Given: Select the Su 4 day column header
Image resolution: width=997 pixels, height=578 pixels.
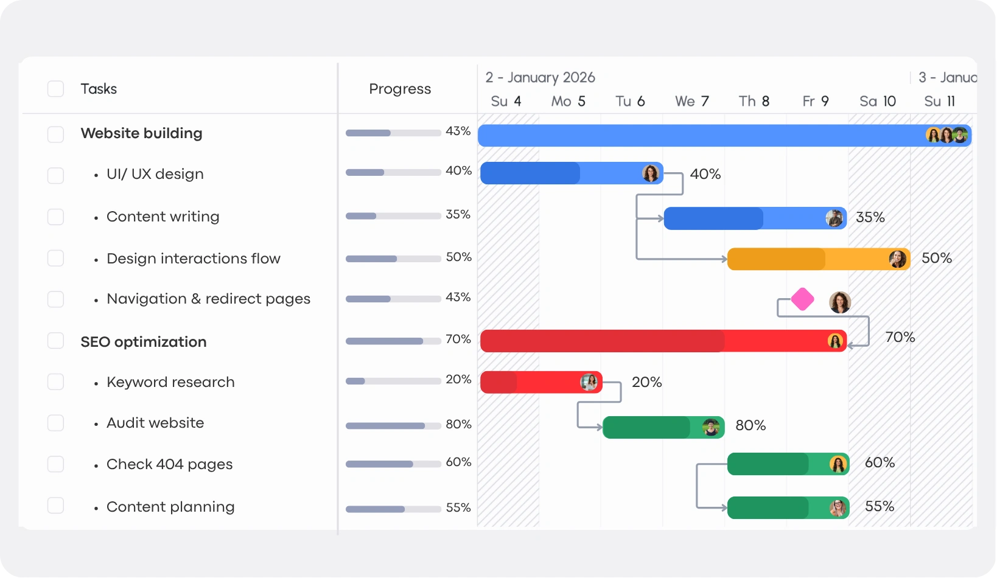Looking at the screenshot, I should (x=506, y=101).
